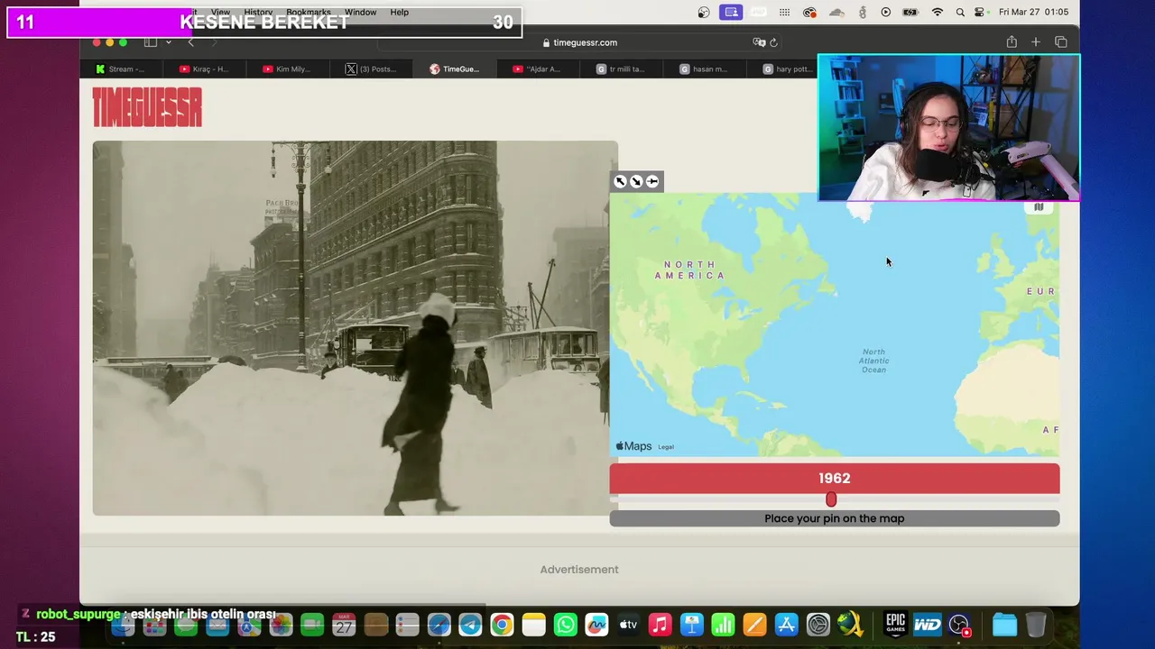
Task: Switch to the (3) Posts X tab
Action: [371, 69]
